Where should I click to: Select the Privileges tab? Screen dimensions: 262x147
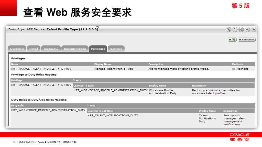point(98,49)
